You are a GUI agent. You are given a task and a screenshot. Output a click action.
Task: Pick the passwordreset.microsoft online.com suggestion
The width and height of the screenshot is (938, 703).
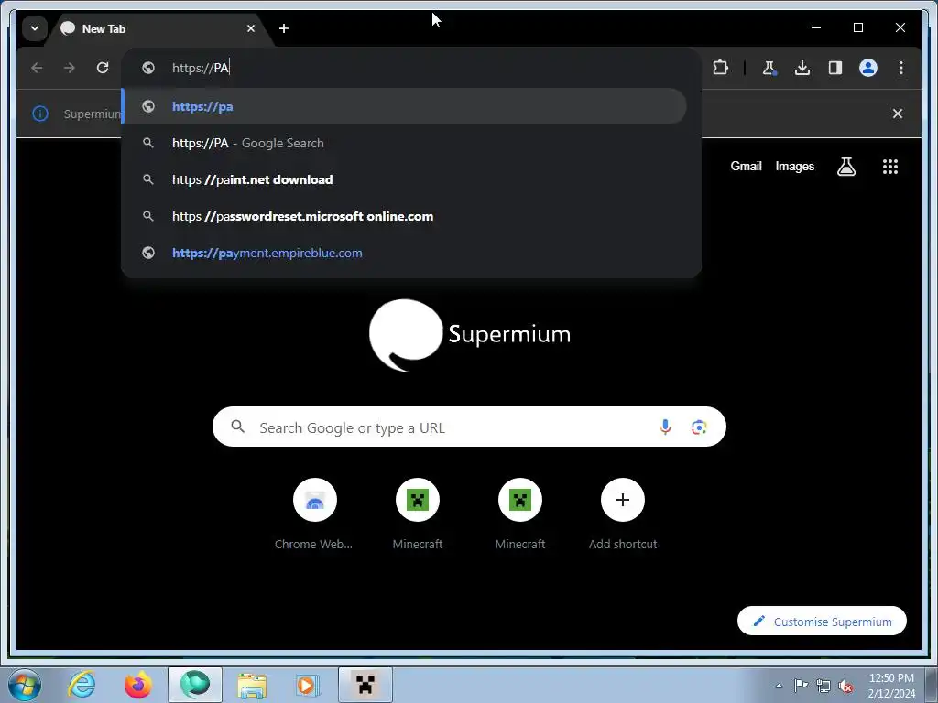click(404, 216)
